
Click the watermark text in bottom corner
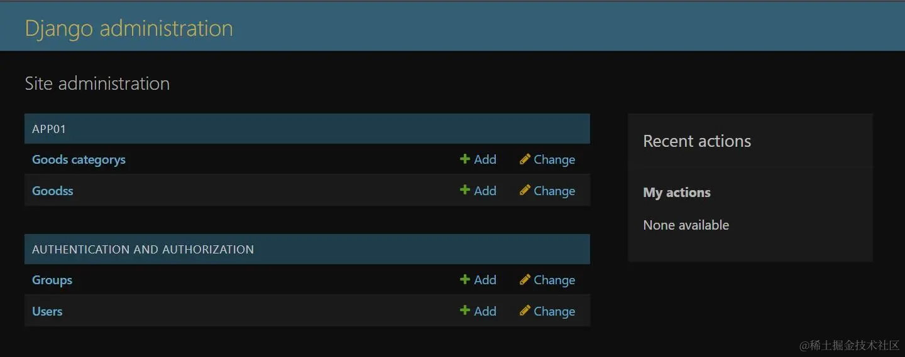[x=849, y=345]
